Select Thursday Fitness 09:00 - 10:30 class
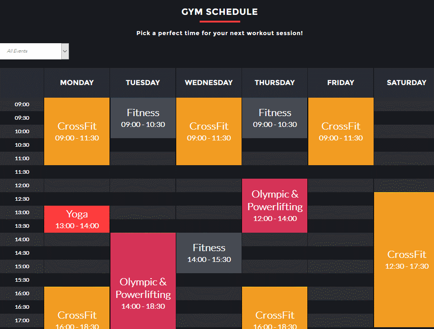Image resolution: width=434 pixels, height=329 pixels. (x=275, y=118)
